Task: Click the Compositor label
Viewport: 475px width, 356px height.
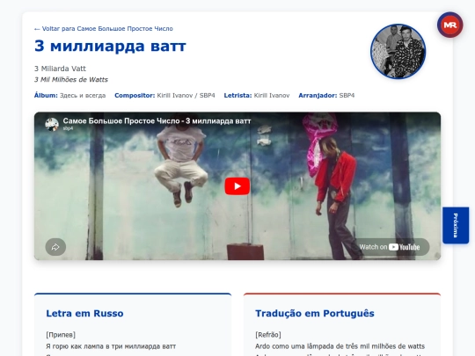Action: pyautogui.click(x=135, y=95)
